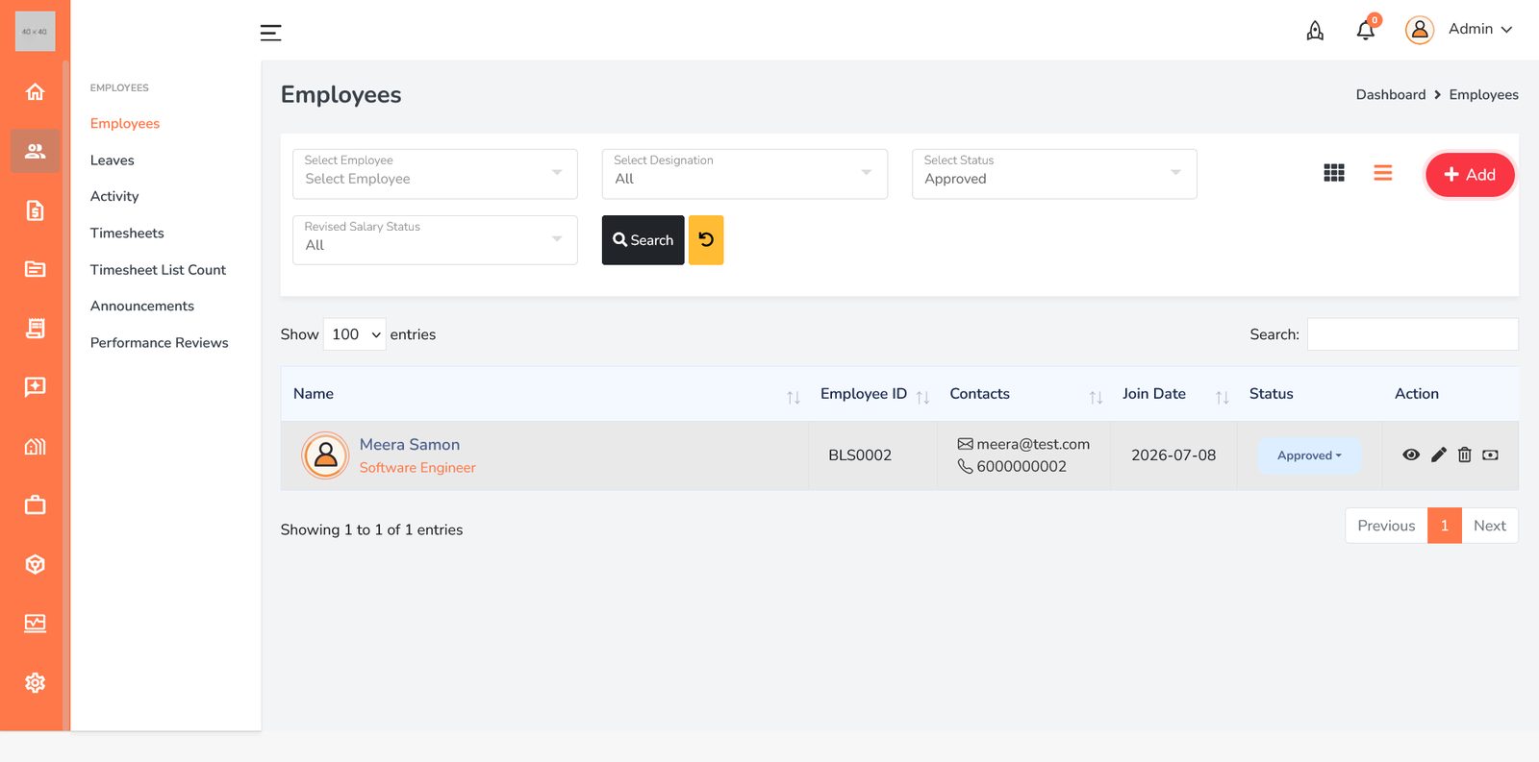
Task: Open Performance Reviews menu item
Action: pos(160,343)
